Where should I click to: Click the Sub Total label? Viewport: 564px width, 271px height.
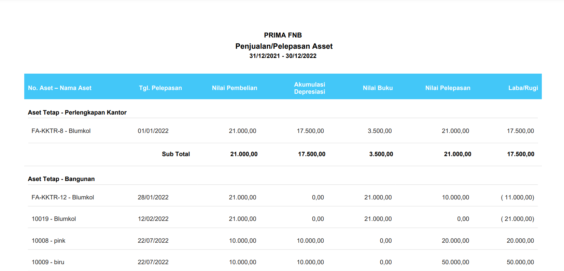click(176, 154)
